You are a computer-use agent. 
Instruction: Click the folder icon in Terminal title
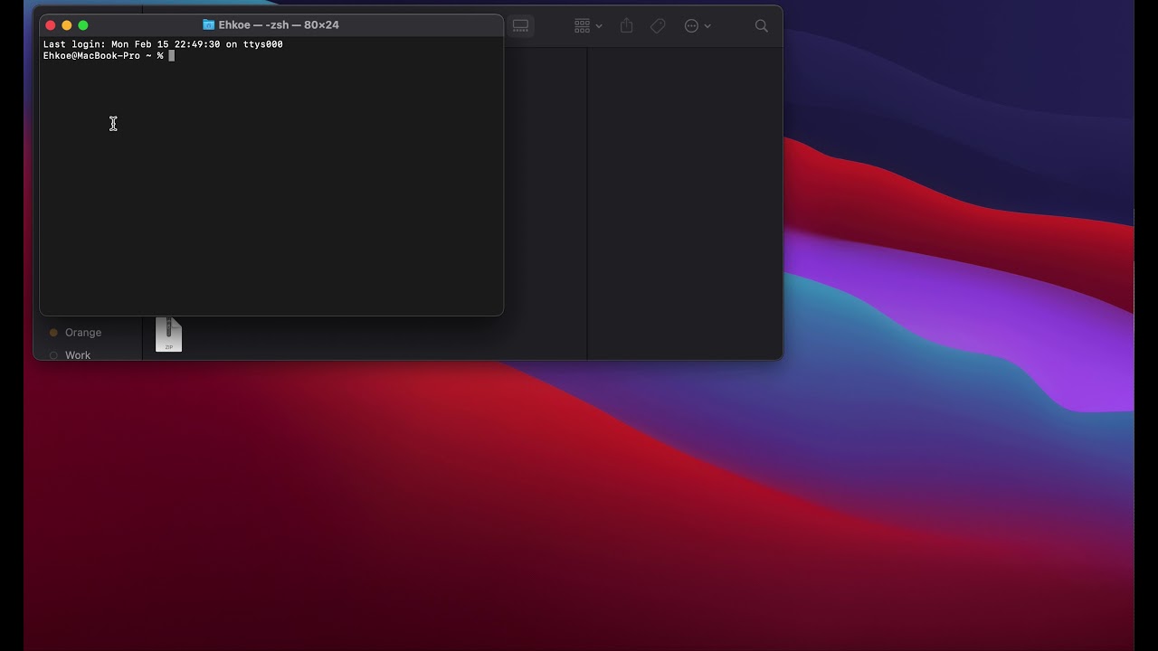[208, 24]
